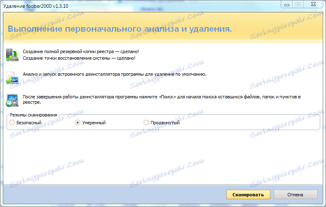Click the text Анализ и запуск встроенного деинсталлятора

click(x=71, y=74)
